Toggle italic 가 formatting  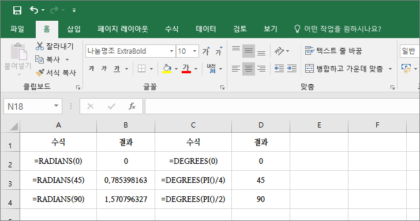coord(104,69)
